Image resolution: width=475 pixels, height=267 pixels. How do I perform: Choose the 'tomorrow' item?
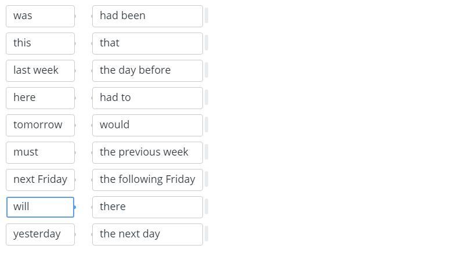click(40, 125)
